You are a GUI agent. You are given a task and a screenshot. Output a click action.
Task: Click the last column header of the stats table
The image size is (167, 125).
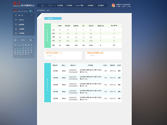coord(114,26)
